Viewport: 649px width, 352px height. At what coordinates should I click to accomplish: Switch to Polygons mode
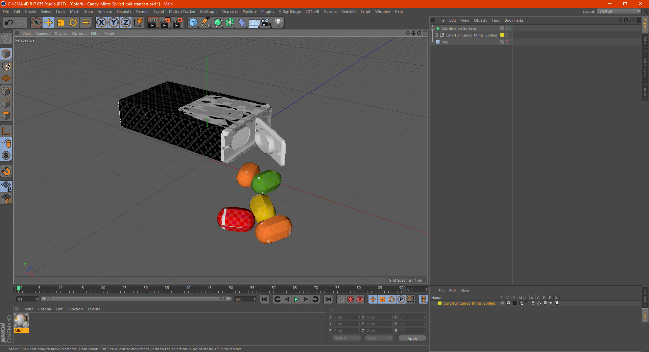[x=6, y=115]
